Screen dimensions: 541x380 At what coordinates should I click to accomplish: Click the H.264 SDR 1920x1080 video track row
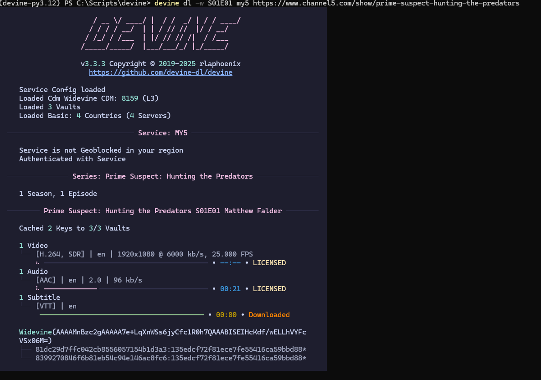tap(144, 254)
